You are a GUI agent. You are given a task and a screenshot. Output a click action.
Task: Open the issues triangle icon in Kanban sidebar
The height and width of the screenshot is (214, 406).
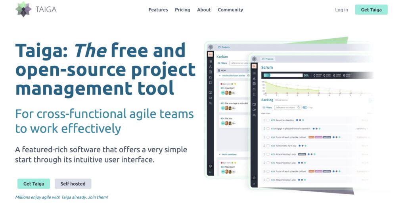pyautogui.click(x=210, y=67)
